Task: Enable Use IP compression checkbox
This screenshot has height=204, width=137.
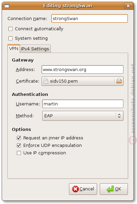Action: pos(19,153)
